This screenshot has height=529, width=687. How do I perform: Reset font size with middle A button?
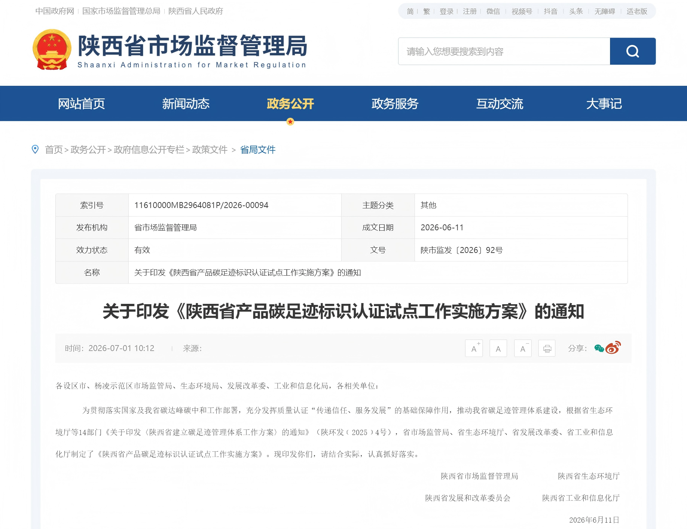499,348
